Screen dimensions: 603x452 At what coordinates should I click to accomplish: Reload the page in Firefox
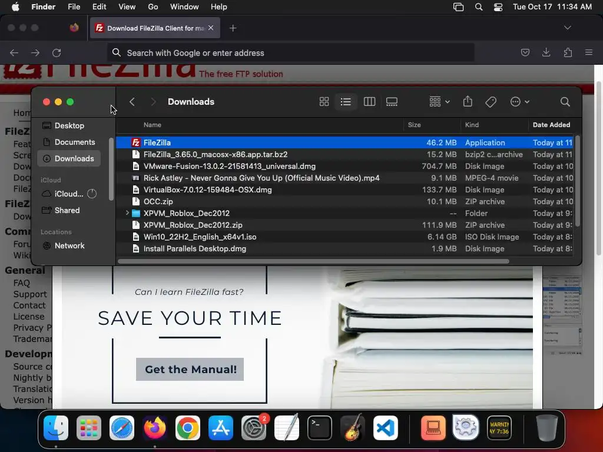click(57, 52)
